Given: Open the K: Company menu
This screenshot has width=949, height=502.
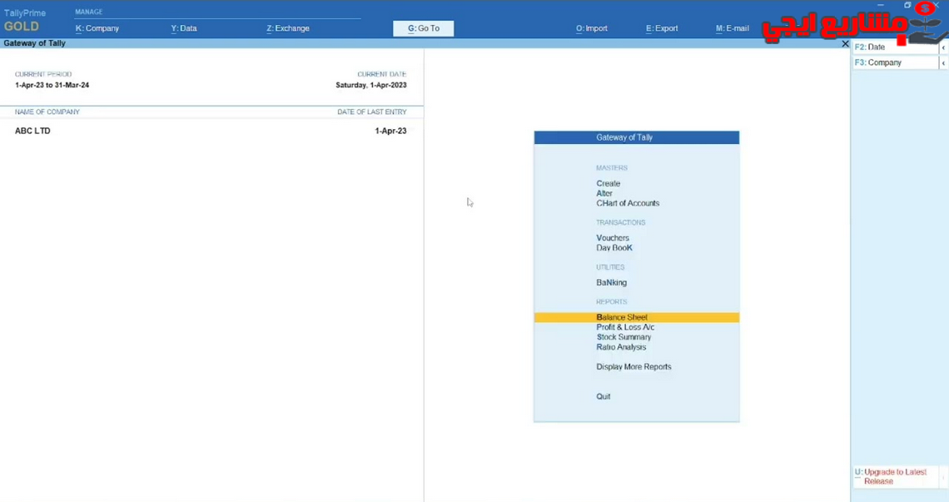Looking at the screenshot, I should pyautogui.click(x=97, y=28).
